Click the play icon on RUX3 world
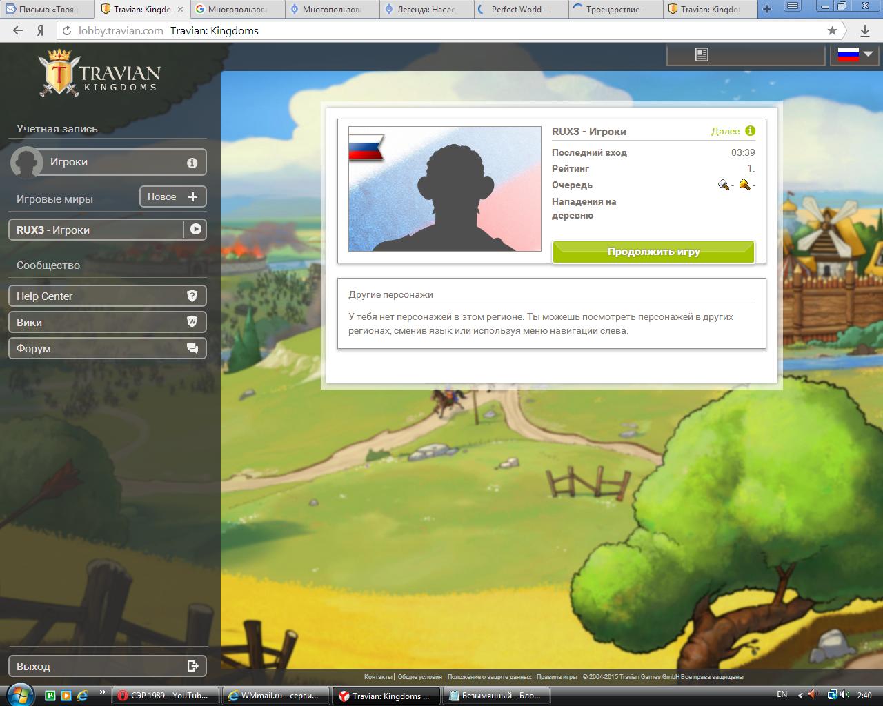This screenshot has height=706, width=883. point(196,230)
